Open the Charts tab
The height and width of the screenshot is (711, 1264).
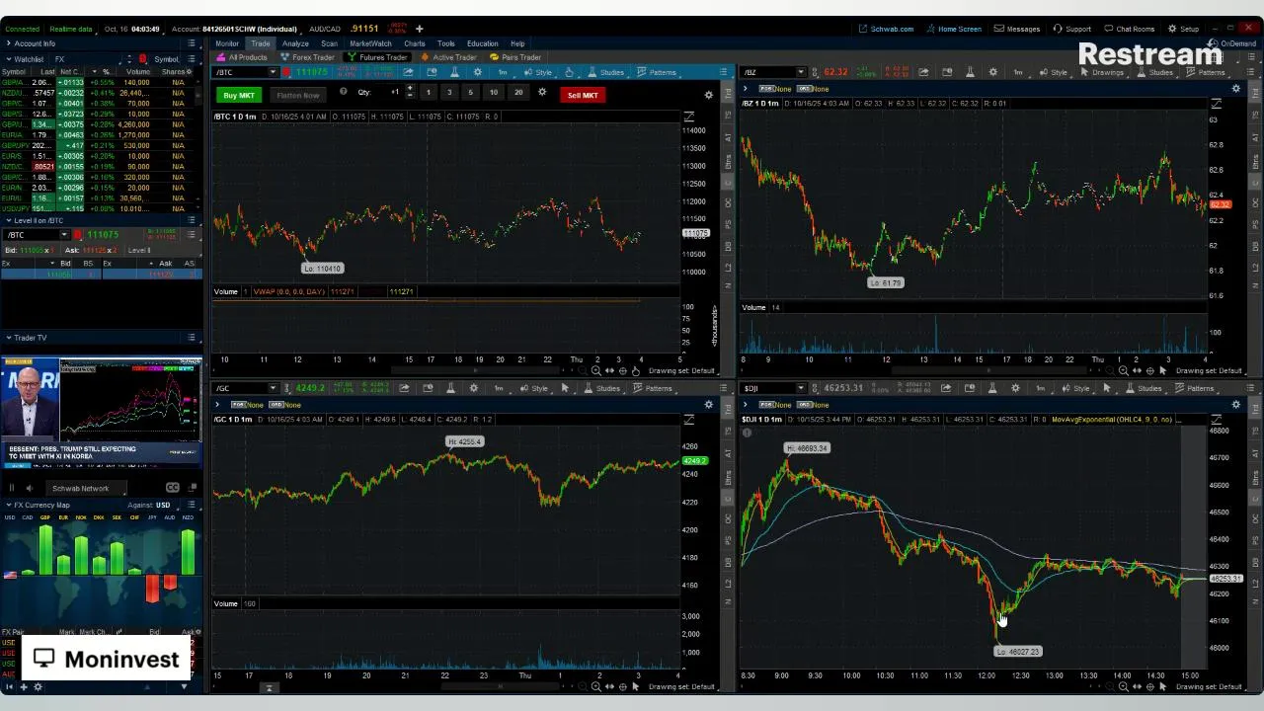tap(414, 43)
